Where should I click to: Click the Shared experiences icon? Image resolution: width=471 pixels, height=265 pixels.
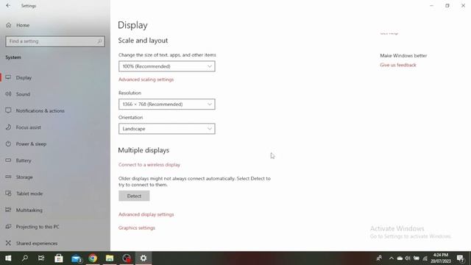tap(8, 243)
